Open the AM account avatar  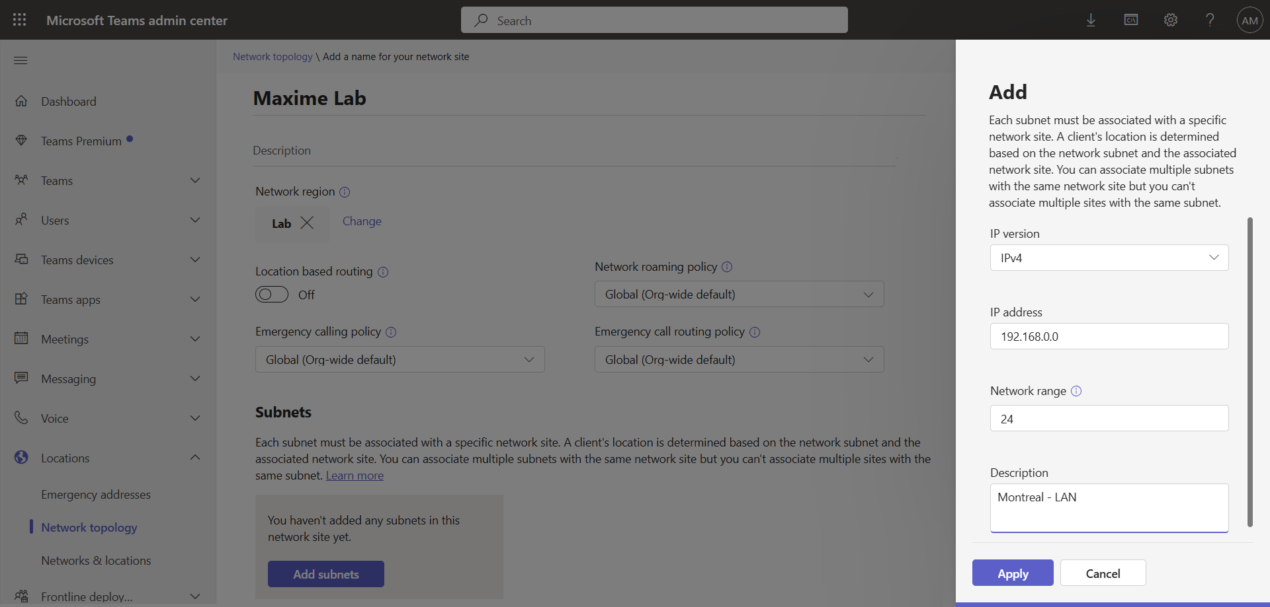(x=1249, y=20)
